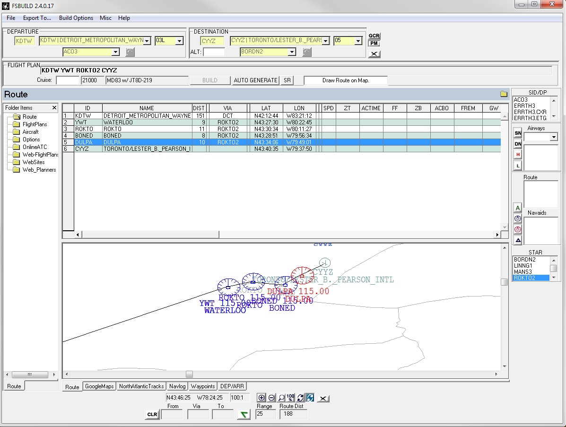Click the gray button next to BORDN2 STAR
Image resolution: width=566 pixels, height=427 pixels.
tap(306, 52)
